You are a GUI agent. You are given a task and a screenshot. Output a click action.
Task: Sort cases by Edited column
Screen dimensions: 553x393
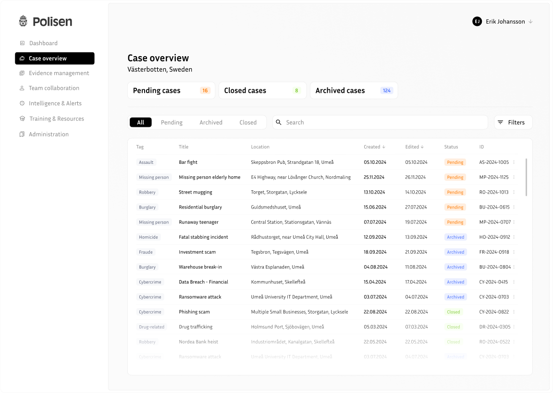414,147
